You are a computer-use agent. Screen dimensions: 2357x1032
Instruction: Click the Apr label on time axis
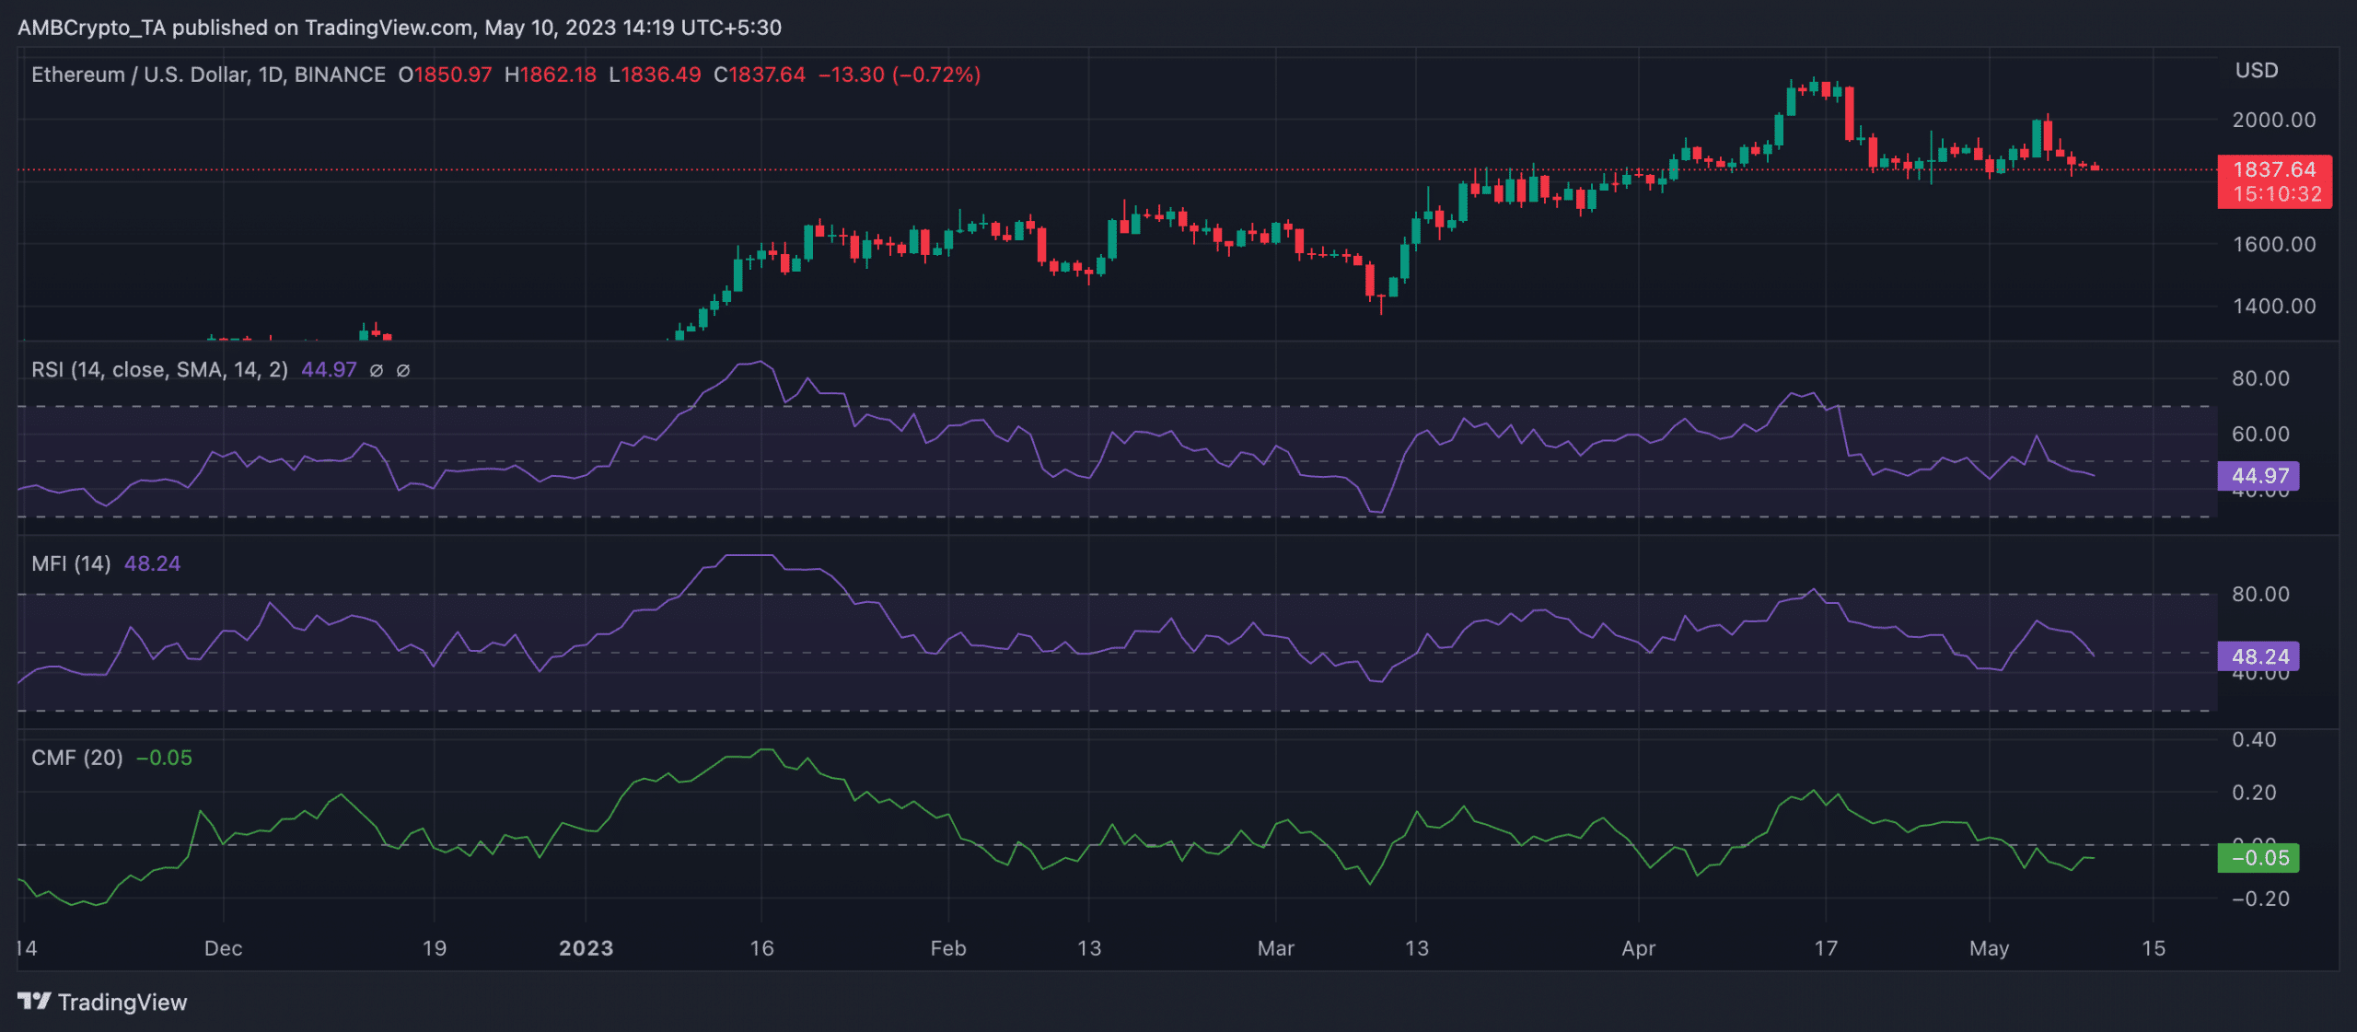coord(1638,948)
